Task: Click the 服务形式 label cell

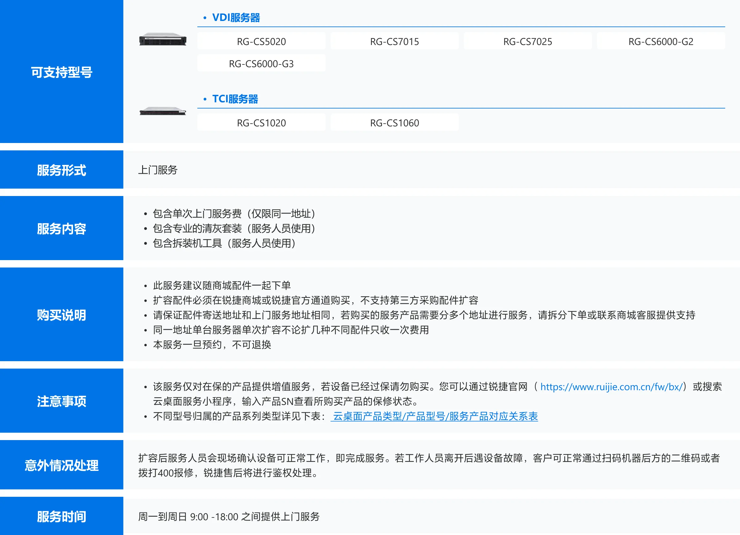Action: click(x=61, y=170)
